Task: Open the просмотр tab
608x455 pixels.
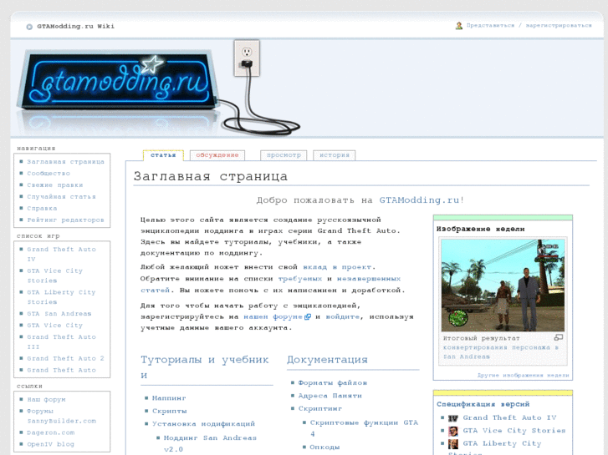Action: (284, 155)
